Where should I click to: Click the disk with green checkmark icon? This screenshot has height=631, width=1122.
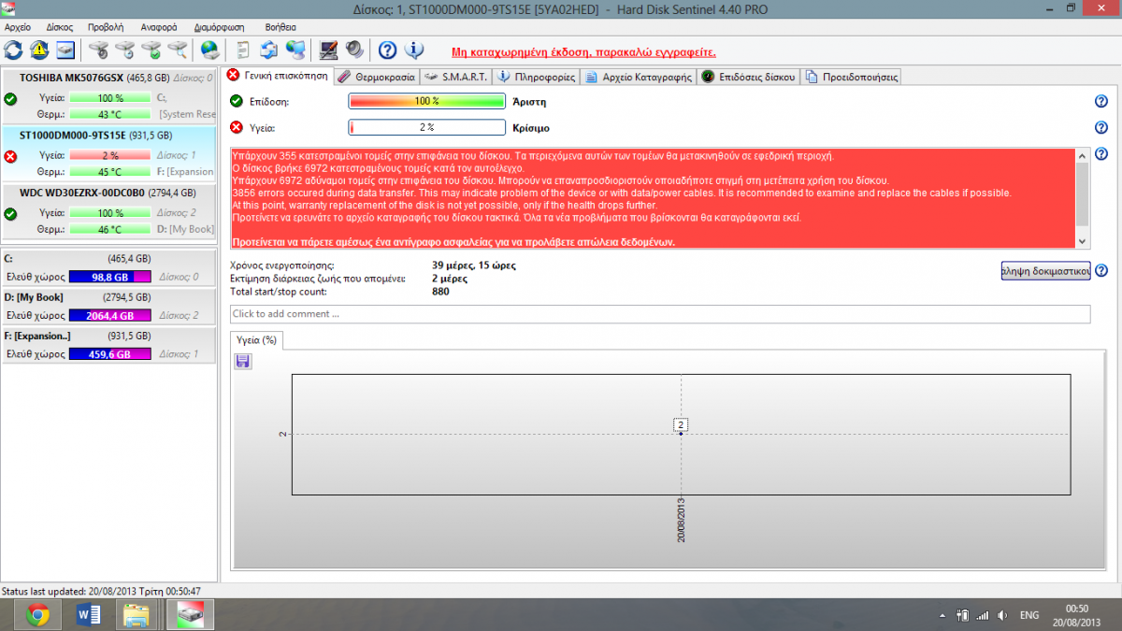pos(151,50)
